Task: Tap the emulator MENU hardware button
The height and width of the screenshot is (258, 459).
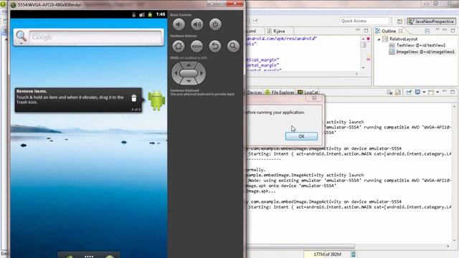Action: [x=197, y=46]
